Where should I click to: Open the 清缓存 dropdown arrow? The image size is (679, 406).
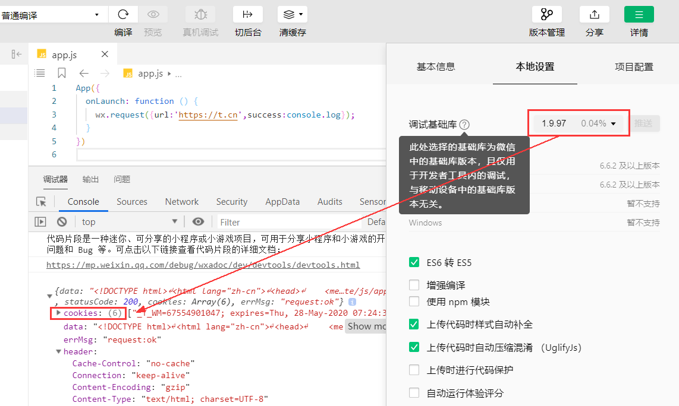coord(301,15)
